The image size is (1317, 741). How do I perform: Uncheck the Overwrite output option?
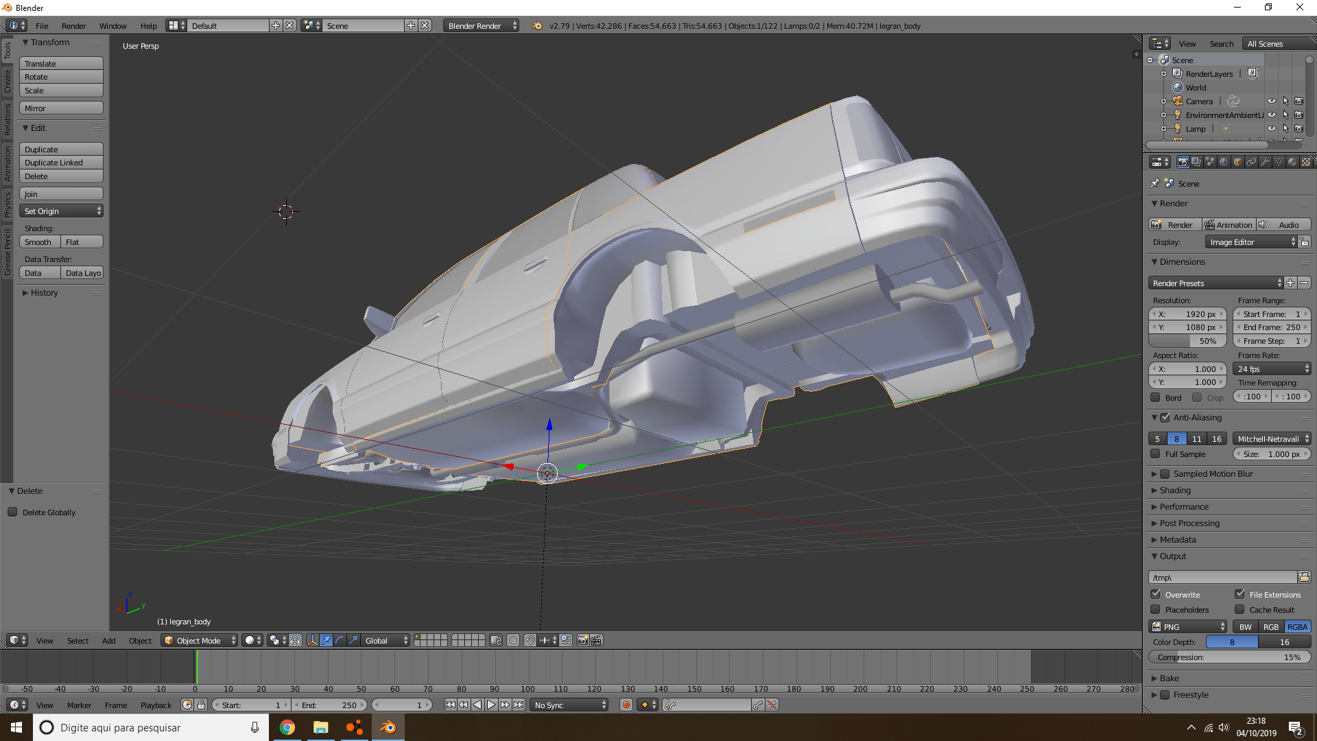coord(1156,594)
